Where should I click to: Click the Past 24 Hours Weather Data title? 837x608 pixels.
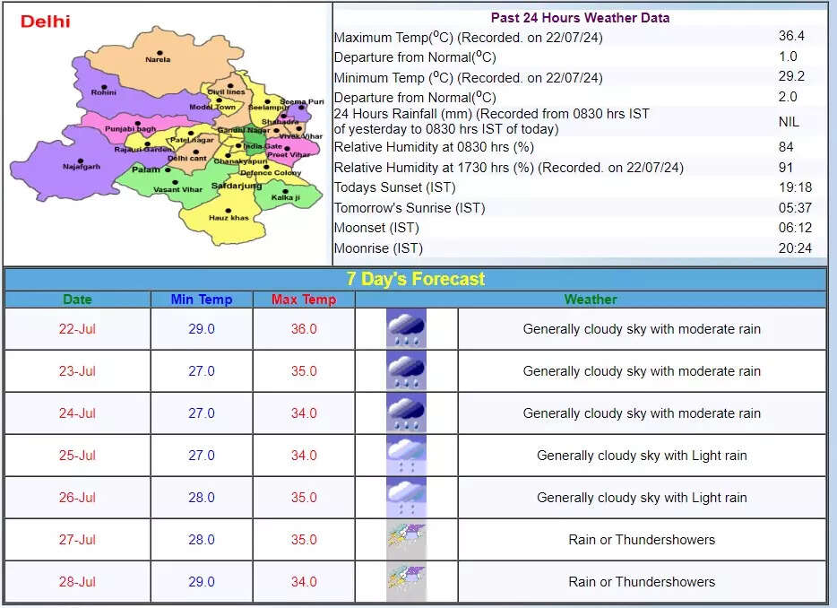click(x=580, y=18)
